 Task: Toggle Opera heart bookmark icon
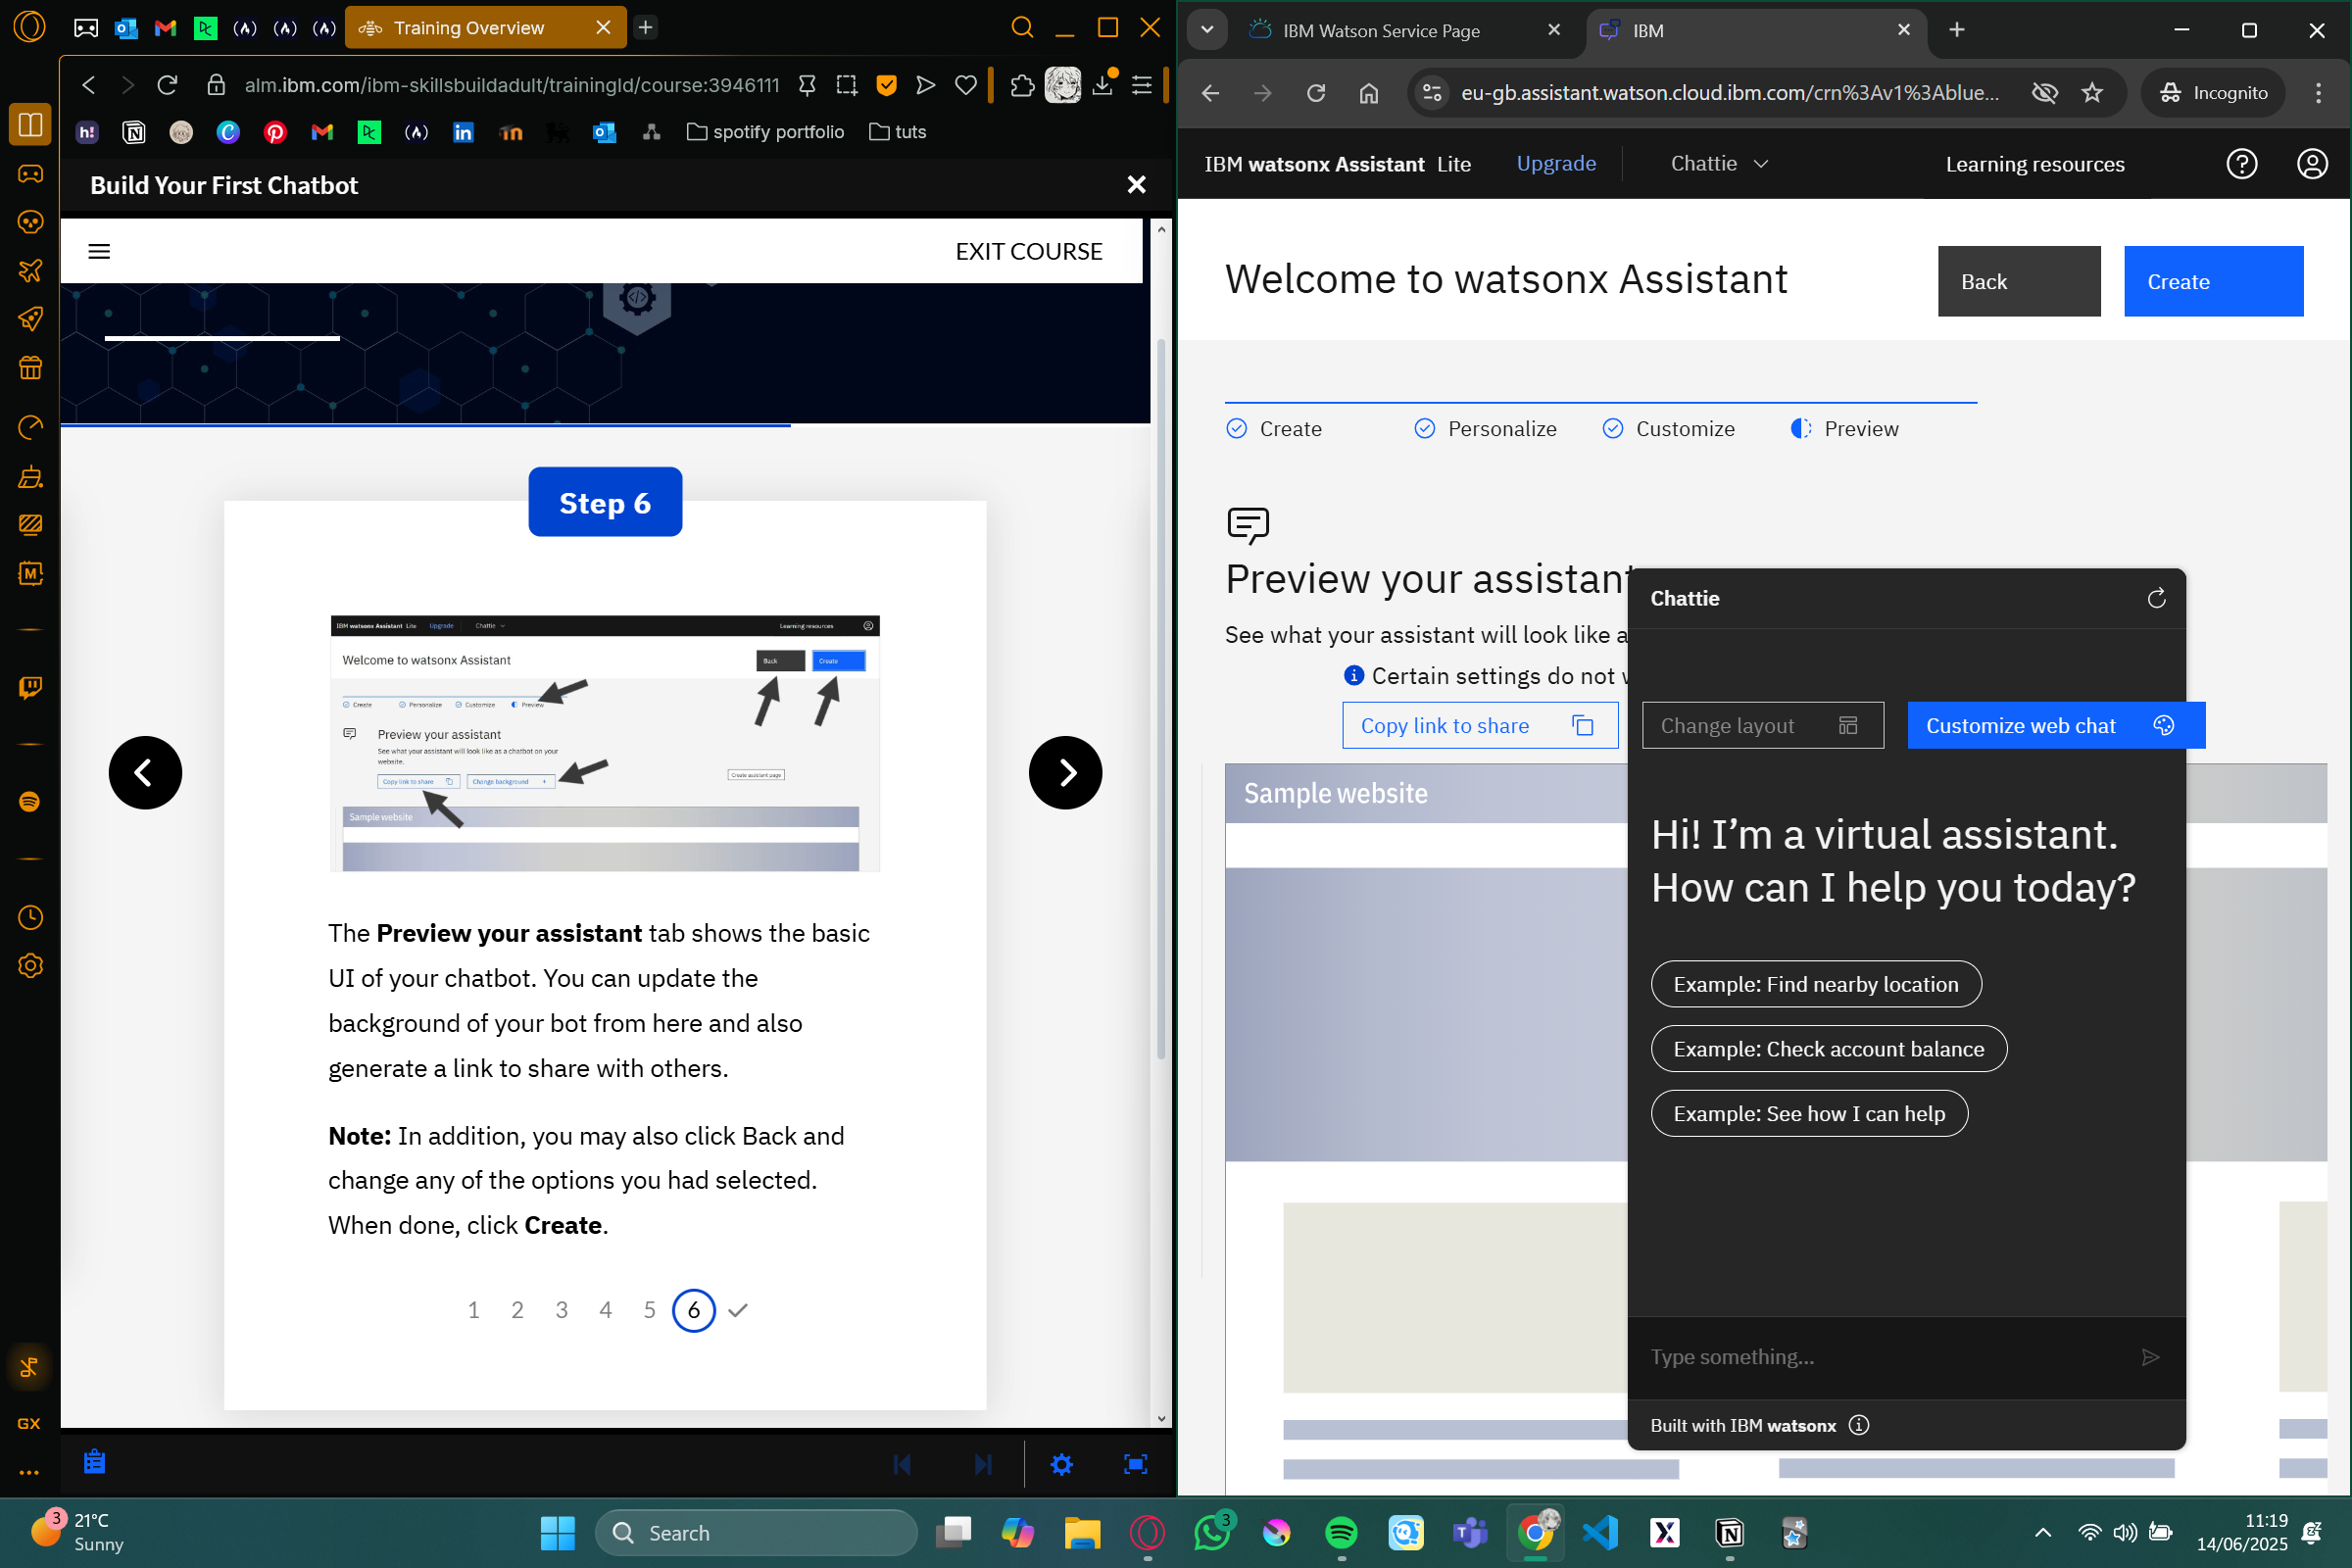coord(965,86)
